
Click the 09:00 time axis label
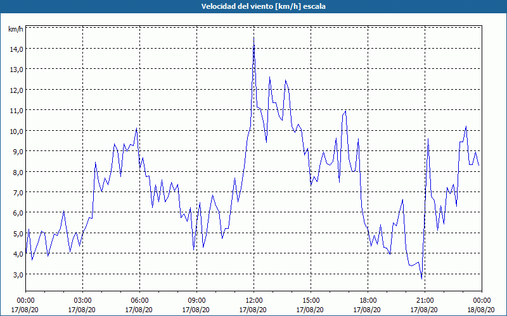tap(196, 301)
